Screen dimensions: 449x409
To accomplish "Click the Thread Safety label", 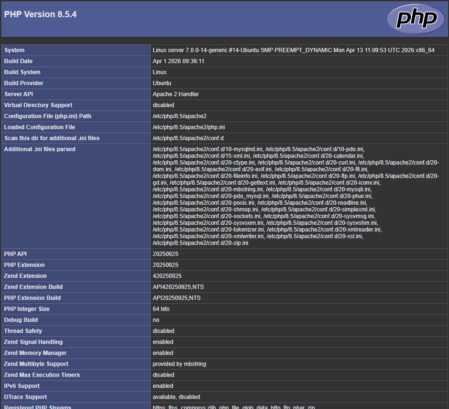I will coord(23,331).
